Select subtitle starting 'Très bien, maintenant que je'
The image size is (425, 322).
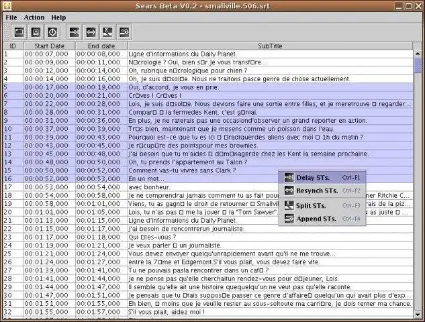tap(270, 129)
